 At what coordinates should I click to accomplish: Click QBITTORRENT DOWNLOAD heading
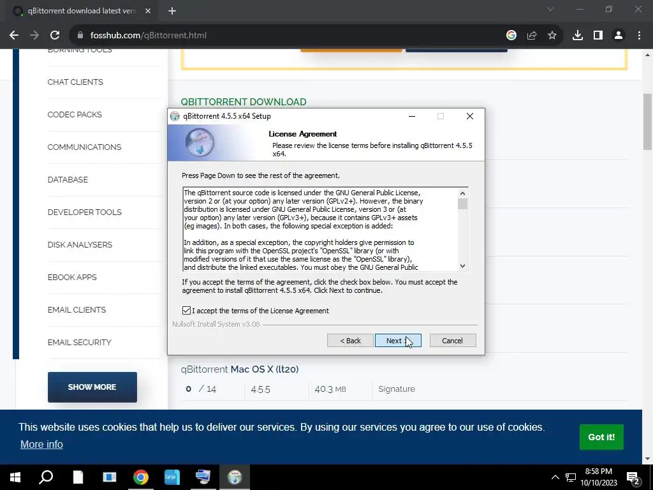click(244, 101)
